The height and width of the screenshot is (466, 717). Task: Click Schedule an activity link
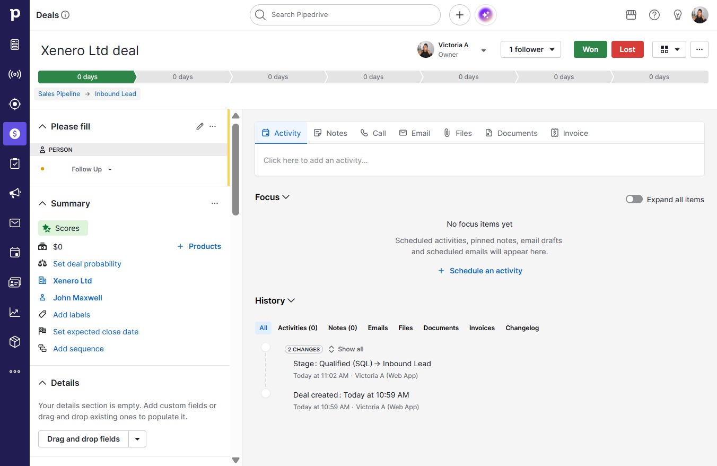[480, 271]
